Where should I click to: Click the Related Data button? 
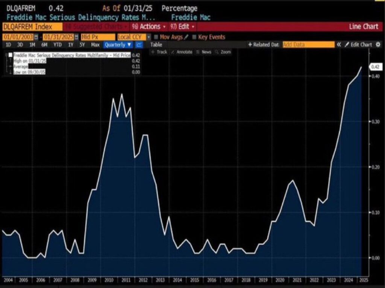(263, 45)
